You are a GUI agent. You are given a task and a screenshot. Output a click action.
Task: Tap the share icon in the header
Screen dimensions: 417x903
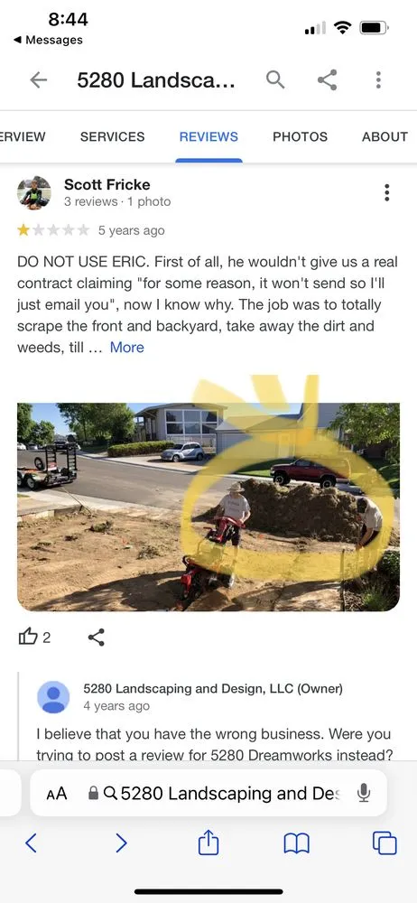pos(327,80)
